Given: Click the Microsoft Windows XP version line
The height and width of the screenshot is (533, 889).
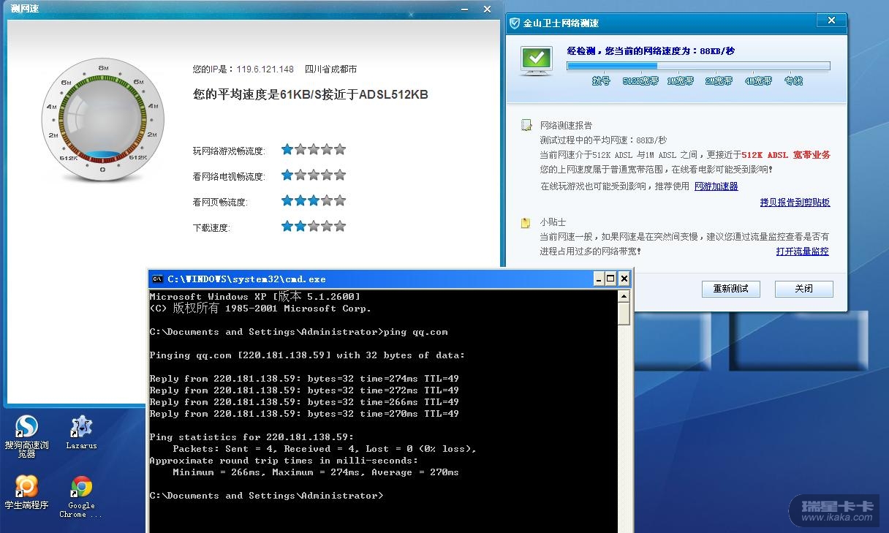Looking at the screenshot, I should pos(254,297).
